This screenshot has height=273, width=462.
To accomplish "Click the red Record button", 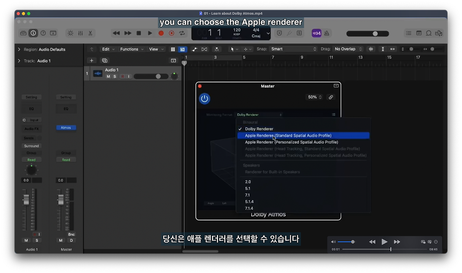I will (161, 33).
